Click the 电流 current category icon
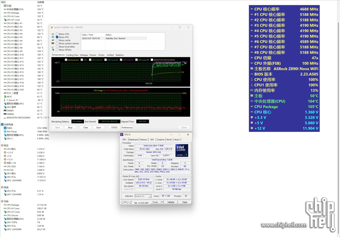The image size is (340, 237). [2, 187]
